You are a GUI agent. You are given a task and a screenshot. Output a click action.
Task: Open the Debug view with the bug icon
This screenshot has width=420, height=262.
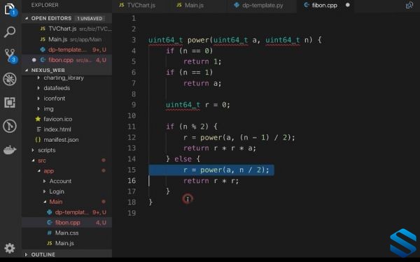coord(10,79)
